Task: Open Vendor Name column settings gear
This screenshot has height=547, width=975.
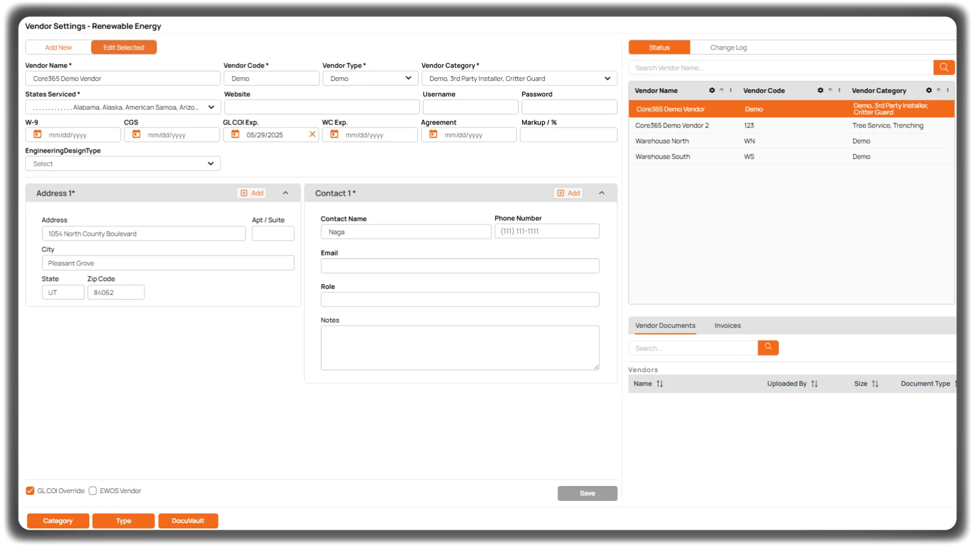Action: pos(712,90)
